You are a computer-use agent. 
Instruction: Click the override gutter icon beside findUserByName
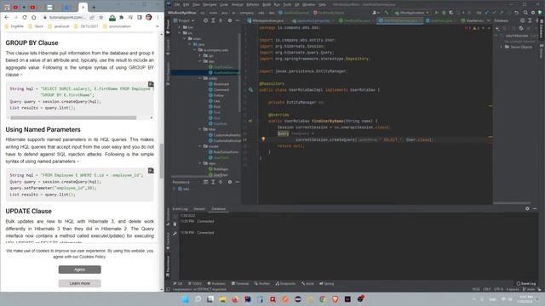coord(250,121)
